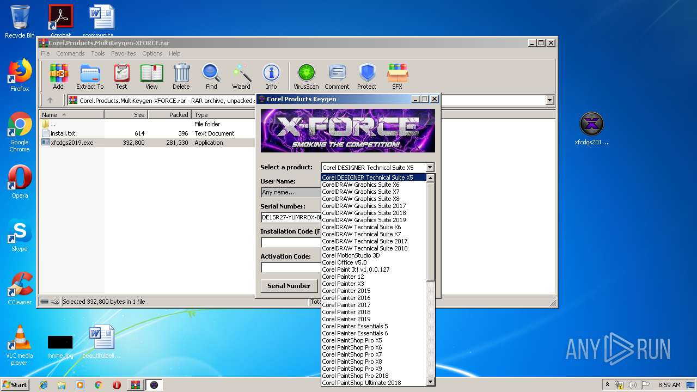Expand the WinRAR address bar dropdown
Image resolution: width=697 pixels, height=392 pixels.
549,100
